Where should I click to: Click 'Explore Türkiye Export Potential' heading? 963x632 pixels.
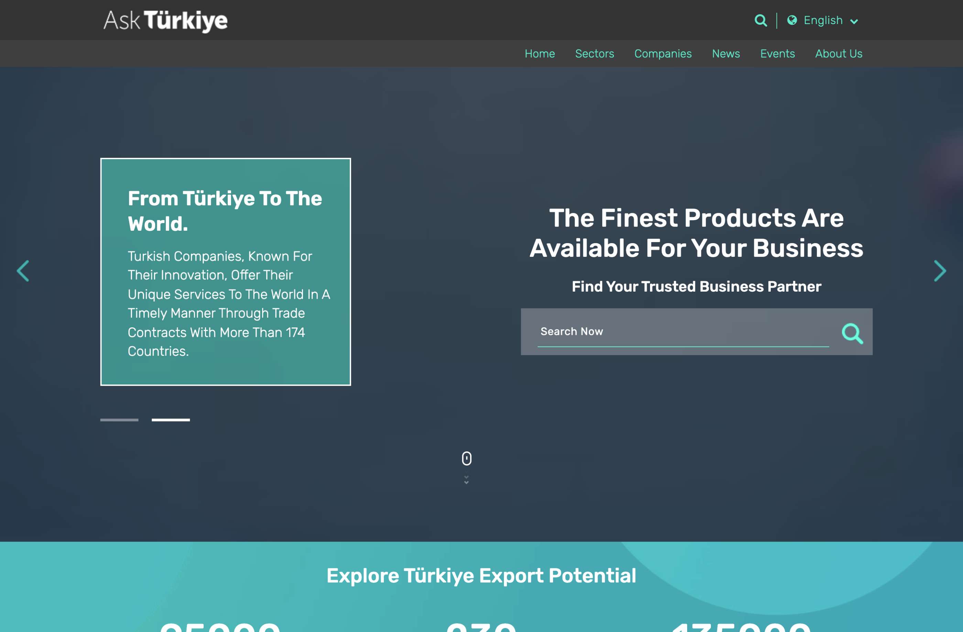[x=481, y=576]
